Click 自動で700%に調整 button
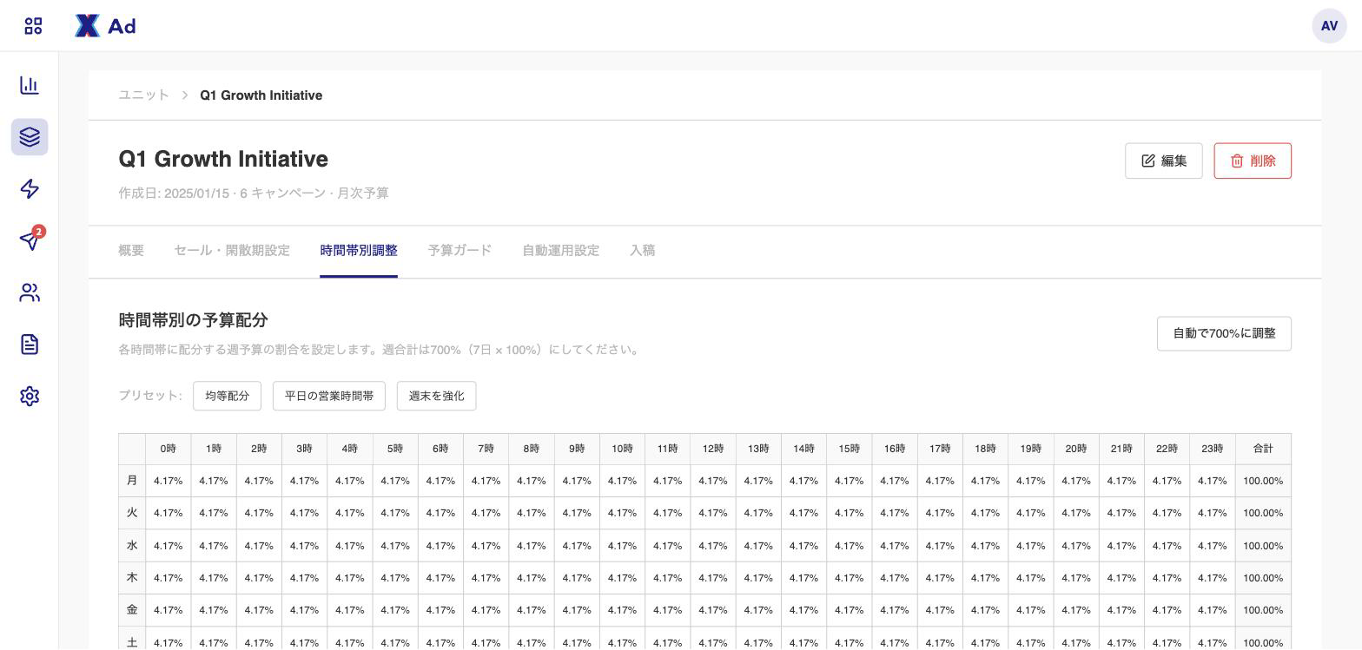Screen dimensions: 1362x650 (x=1224, y=333)
